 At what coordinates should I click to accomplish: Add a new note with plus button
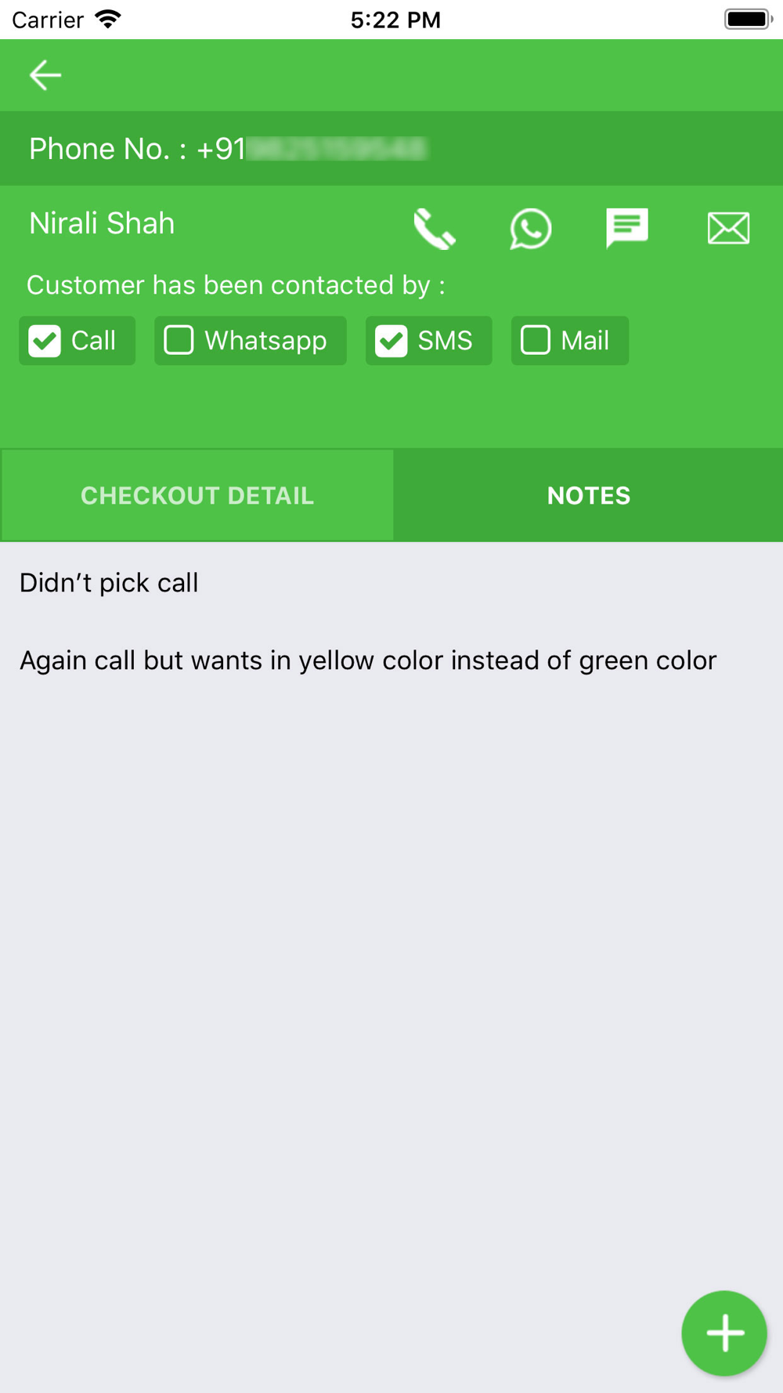724,1333
